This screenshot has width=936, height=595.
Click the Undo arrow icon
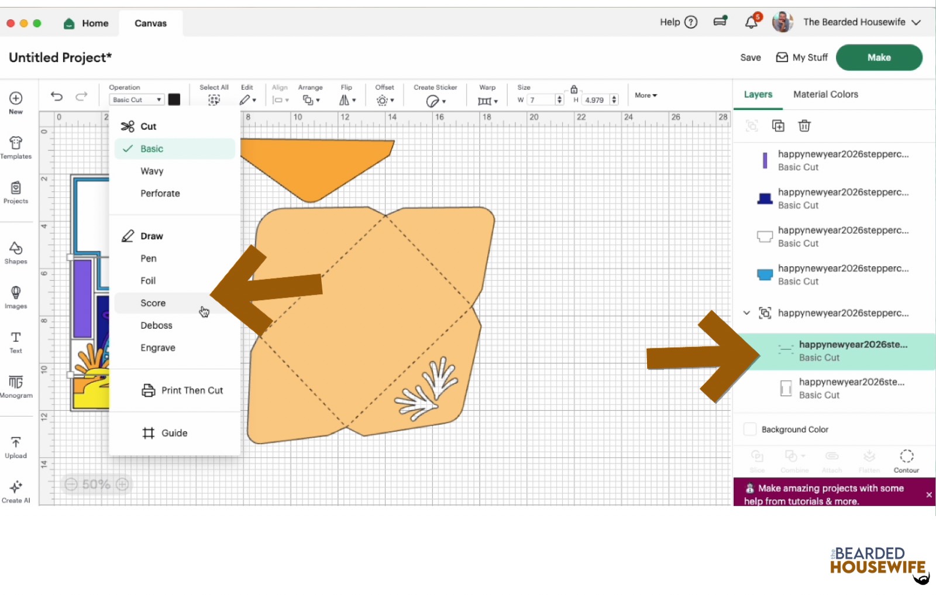point(57,97)
